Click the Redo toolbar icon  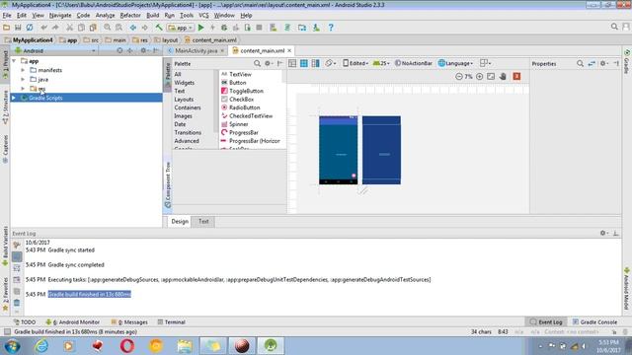pyautogui.click(x=55, y=28)
